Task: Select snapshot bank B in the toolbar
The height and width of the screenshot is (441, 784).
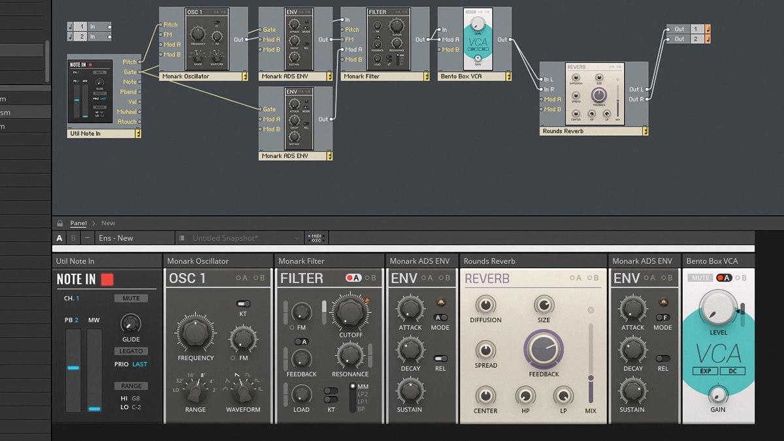Action: [x=73, y=238]
